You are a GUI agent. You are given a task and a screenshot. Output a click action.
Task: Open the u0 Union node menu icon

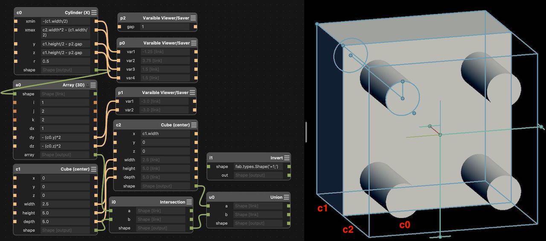[x=286, y=197]
